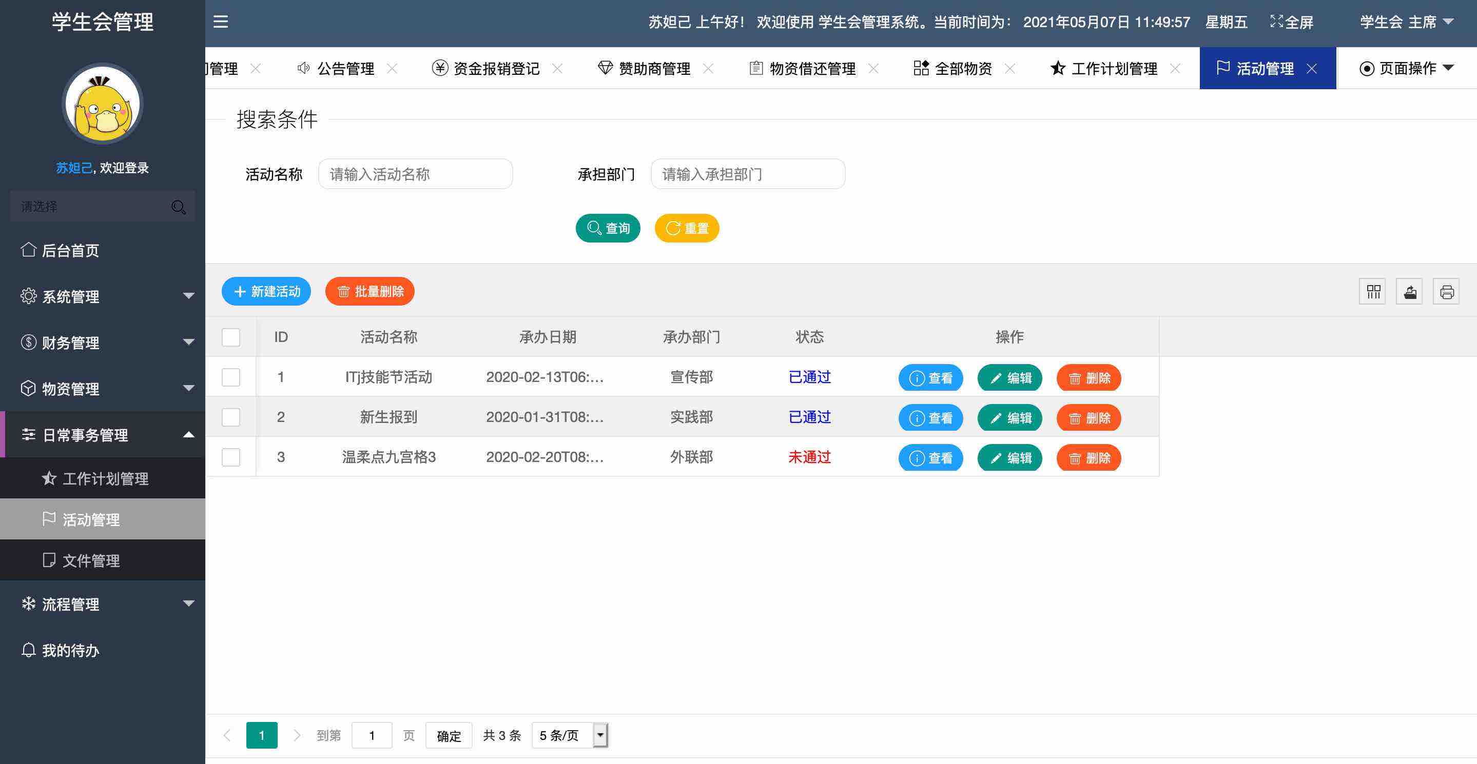The width and height of the screenshot is (1477, 764).
Task: Click 编辑 for 新生报到 row
Action: coord(1009,418)
